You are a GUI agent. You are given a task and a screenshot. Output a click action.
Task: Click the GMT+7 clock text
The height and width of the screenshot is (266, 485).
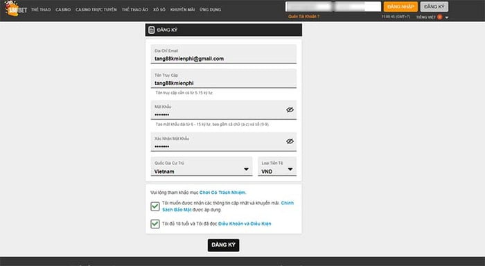click(396, 17)
